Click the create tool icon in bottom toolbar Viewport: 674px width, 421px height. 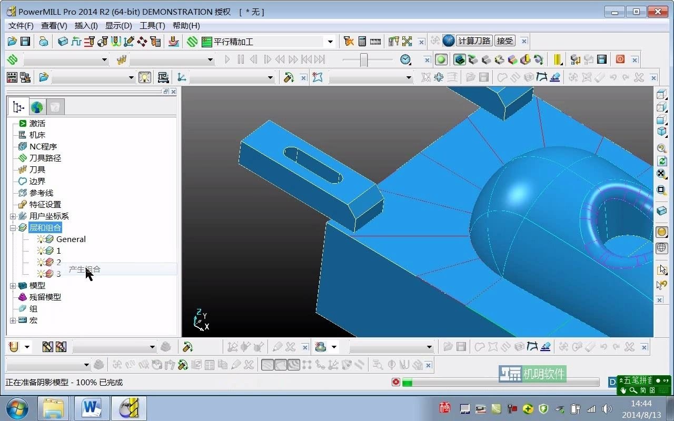coord(14,347)
